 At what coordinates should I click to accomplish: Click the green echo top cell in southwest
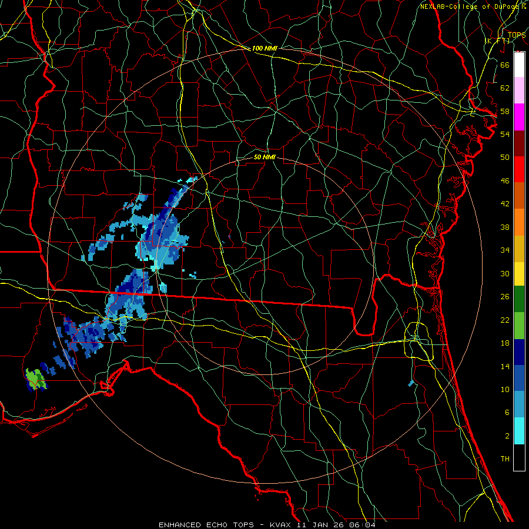point(35,379)
